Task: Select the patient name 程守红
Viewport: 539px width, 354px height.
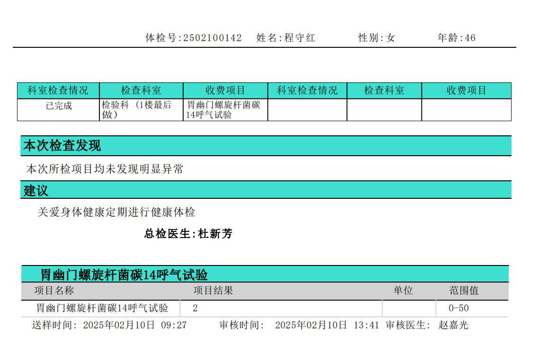Action: click(x=300, y=38)
